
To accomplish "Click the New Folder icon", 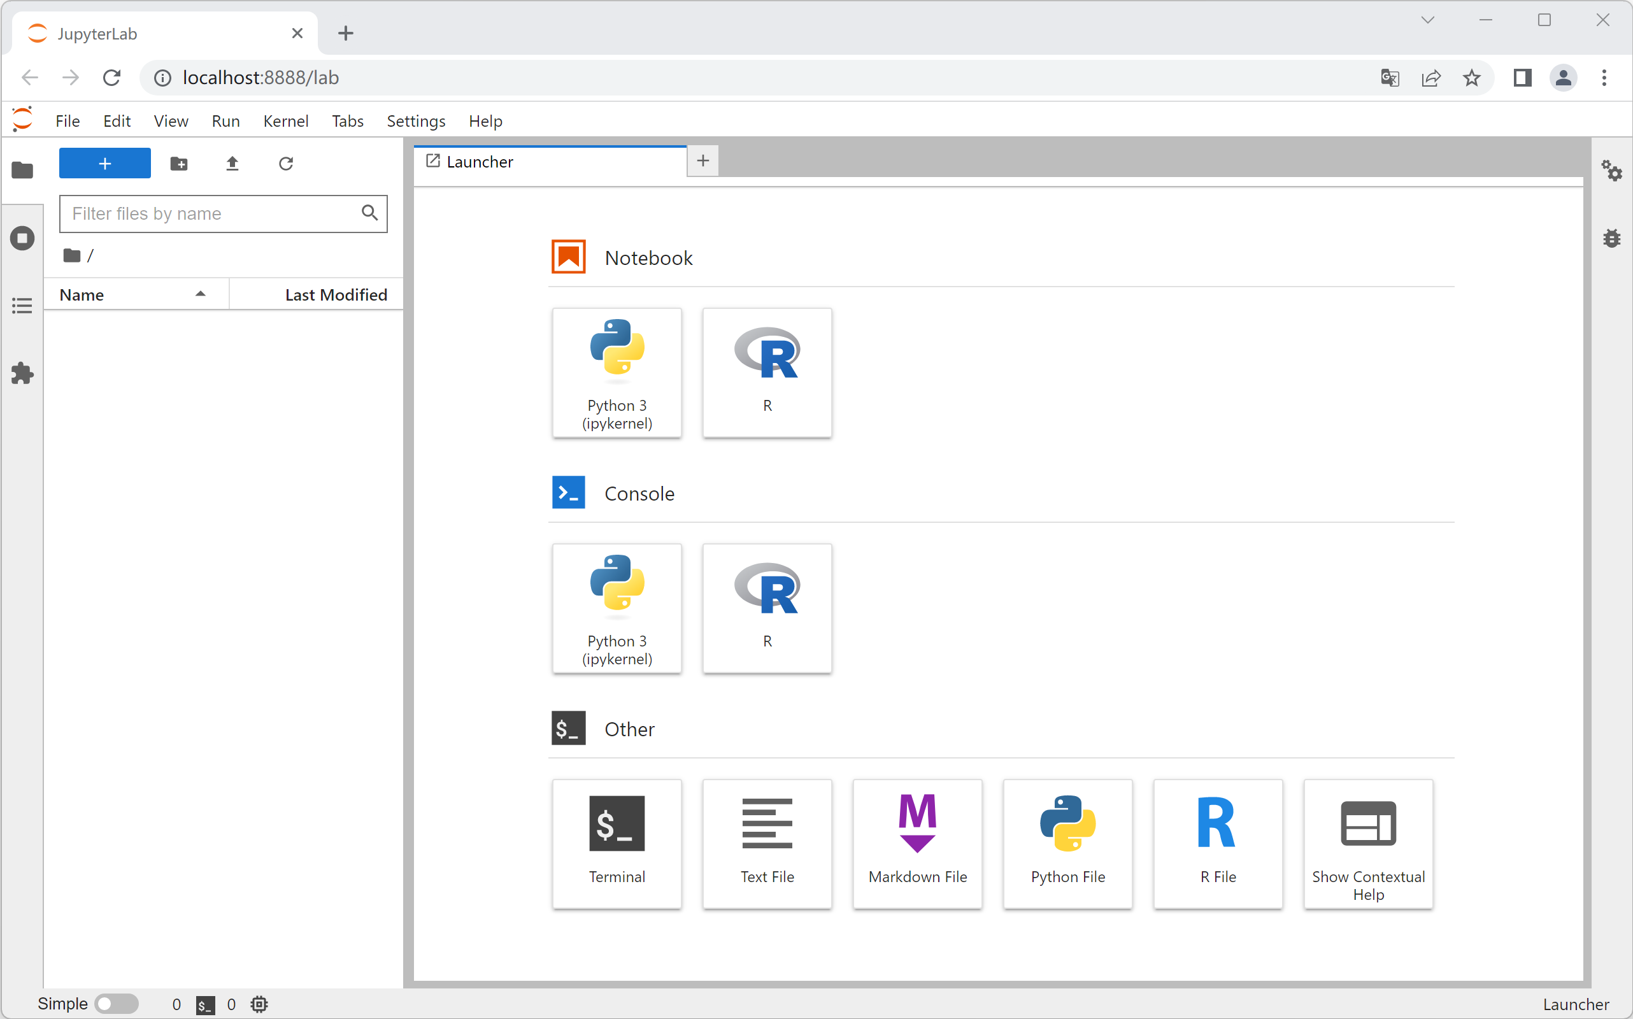I will pyautogui.click(x=178, y=164).
